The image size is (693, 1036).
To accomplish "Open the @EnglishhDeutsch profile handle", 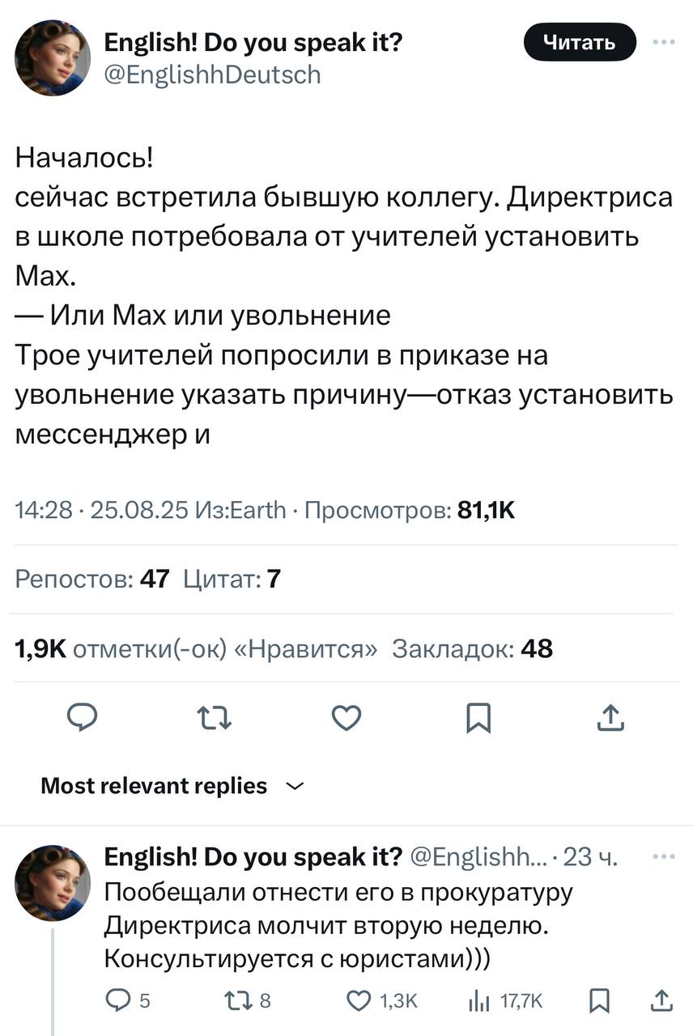I will pyautogui.click(x=213, y=74).
